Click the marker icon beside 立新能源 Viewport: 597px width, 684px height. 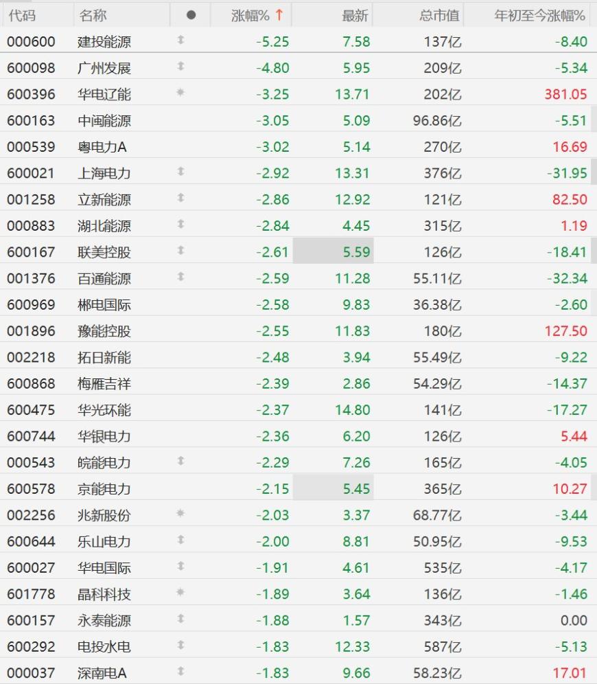(181, 198)
